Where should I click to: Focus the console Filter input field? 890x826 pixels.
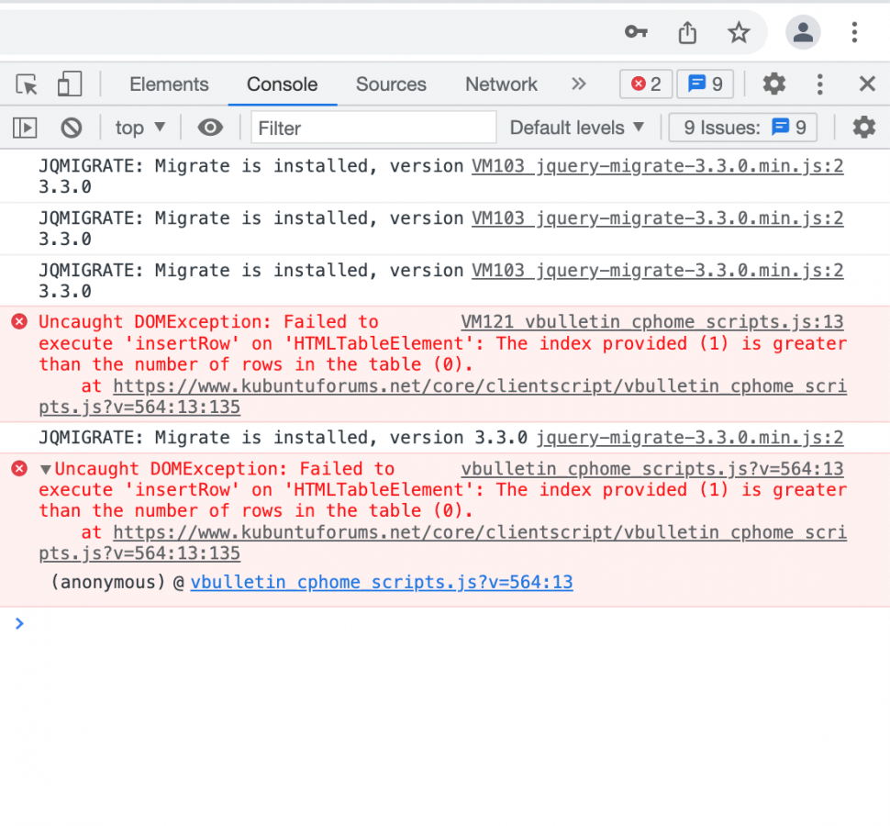373,128
